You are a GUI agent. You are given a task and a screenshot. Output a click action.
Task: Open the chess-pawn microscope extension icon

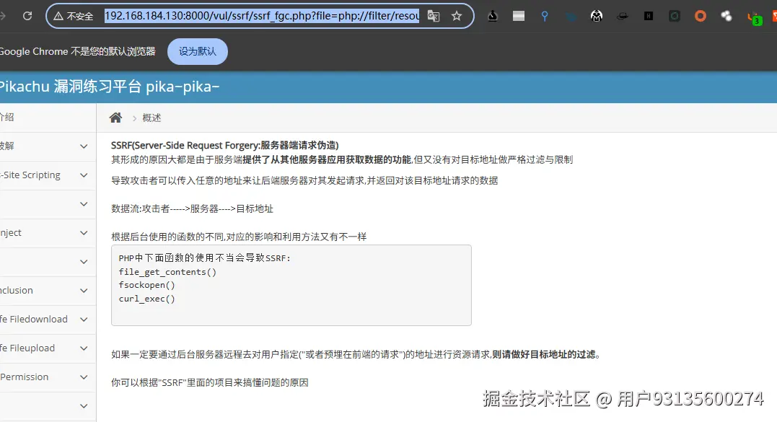(x=493, y=16)
